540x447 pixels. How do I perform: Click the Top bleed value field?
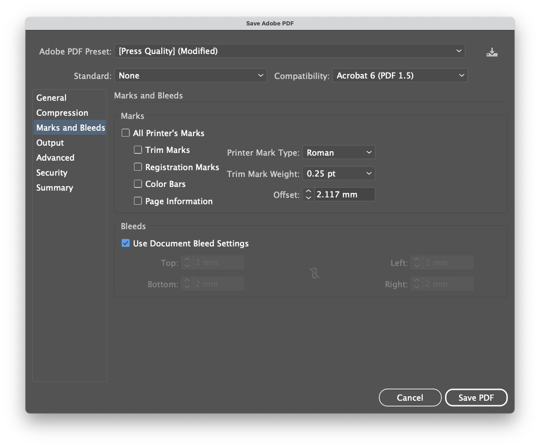click(x=219, y=263)
